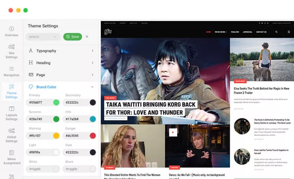The width and height of the screenshot is (294, 179).
Task: Open This Ghosted Victim article link
Action: pos(132,176)
